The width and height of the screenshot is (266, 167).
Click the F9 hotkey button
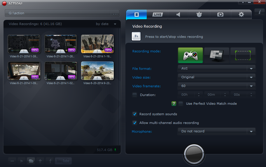click(x=136, y=36)
